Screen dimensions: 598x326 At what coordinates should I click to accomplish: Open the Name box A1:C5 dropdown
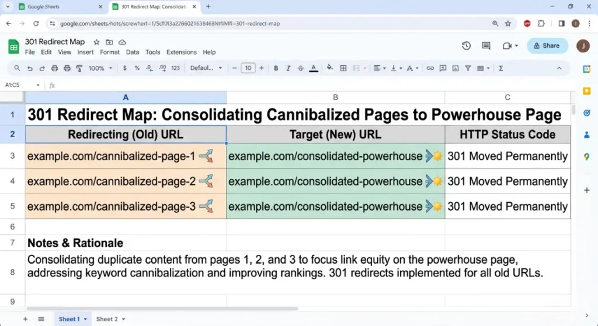coord(38,85)
